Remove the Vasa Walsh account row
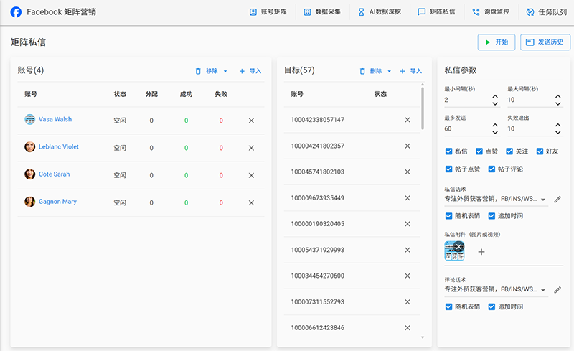The width and height of the screenshot is (574, 351). pos(251,121)
